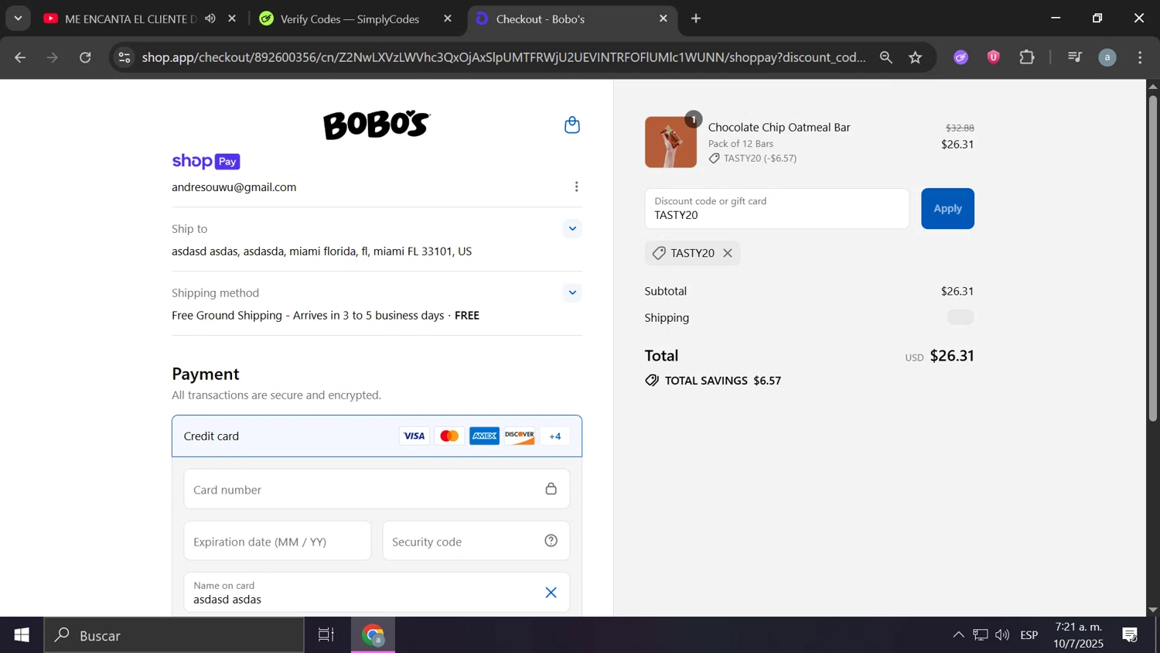
Task: Open the notifications center icon
Action: [1130, 635]
